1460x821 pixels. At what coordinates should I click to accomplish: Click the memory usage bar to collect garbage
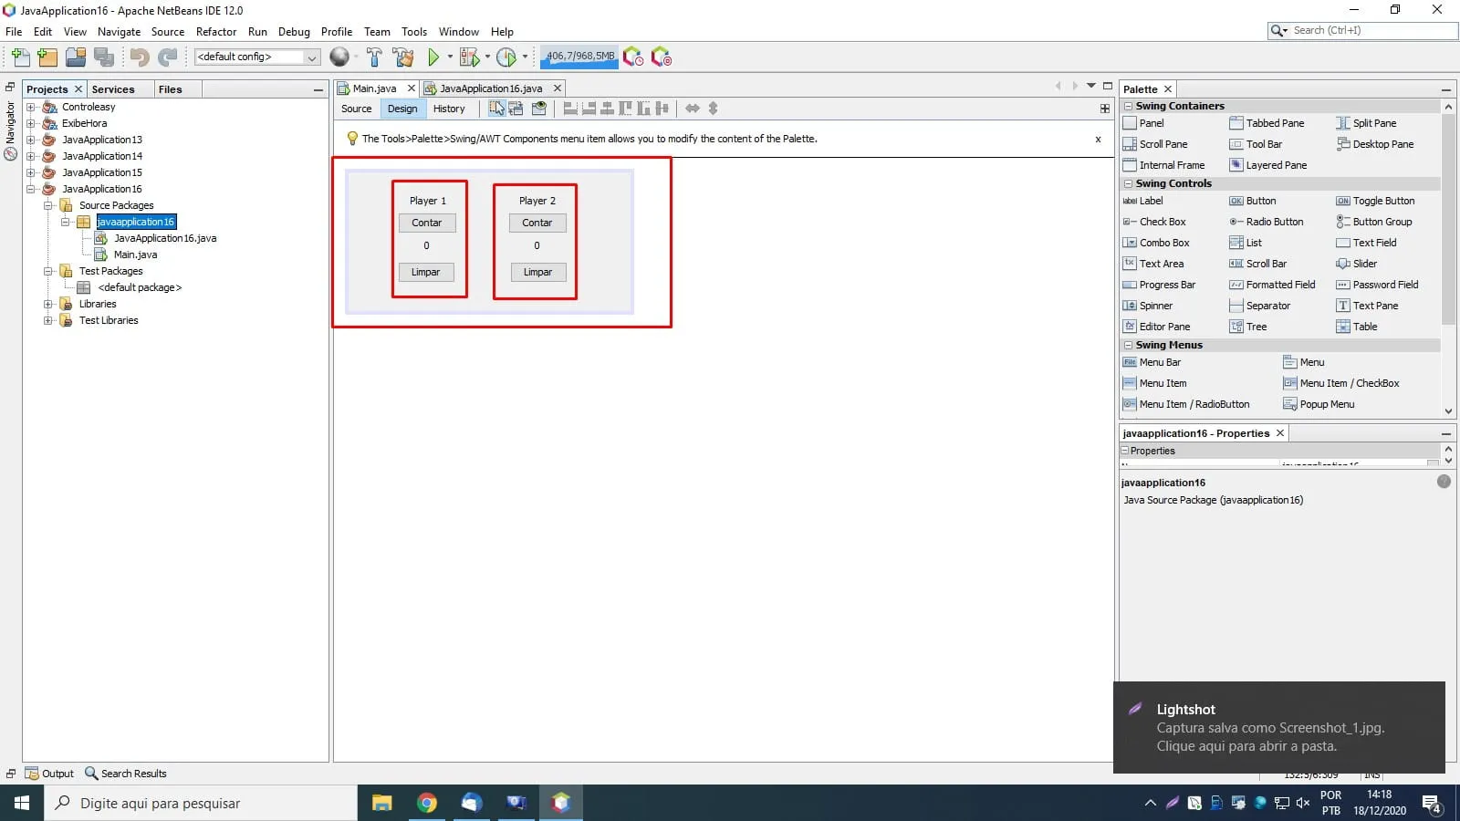(580, 57)
